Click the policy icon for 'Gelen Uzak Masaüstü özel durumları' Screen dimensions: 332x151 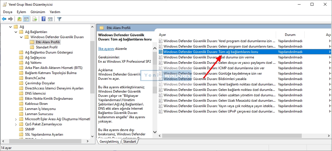tap(161, 101)
